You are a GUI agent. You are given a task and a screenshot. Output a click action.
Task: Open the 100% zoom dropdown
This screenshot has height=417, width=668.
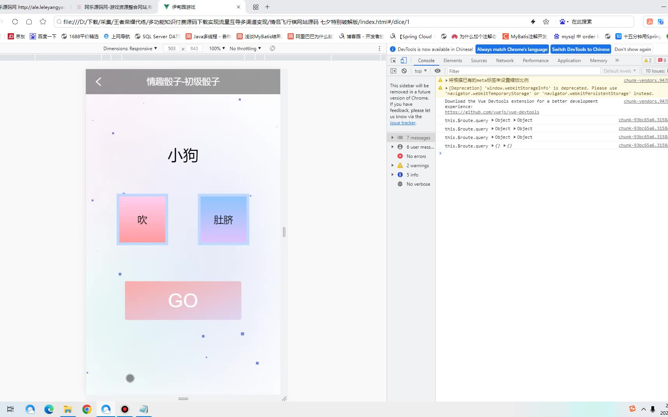[217, 48]
